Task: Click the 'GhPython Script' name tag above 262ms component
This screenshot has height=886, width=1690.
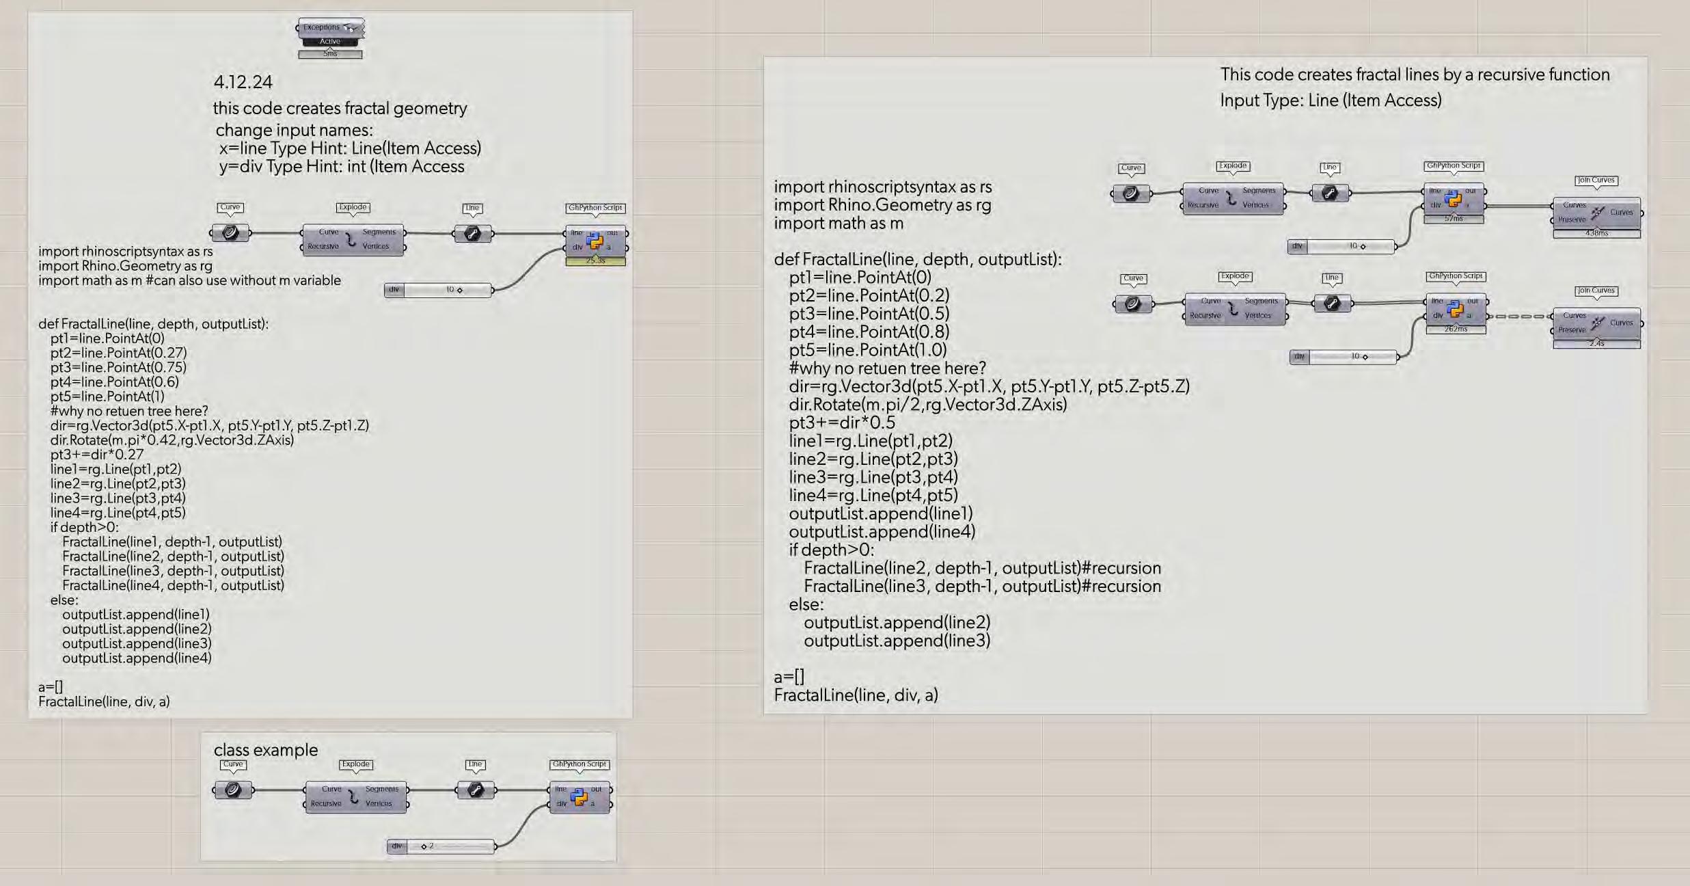Action: pos(1456,276)
